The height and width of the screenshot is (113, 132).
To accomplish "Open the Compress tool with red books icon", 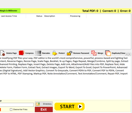I will click(x=21, y=53).
